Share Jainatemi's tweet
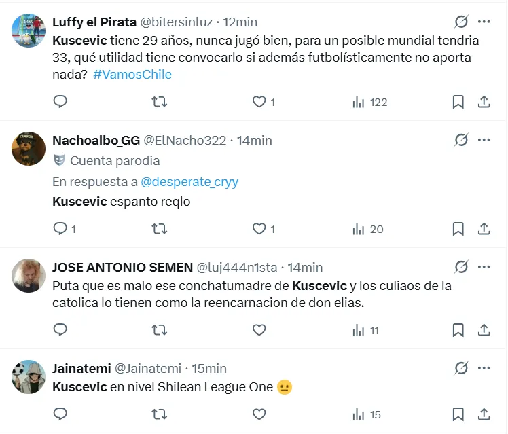Viewport: 508px width, 434px height. click(484, 414)
